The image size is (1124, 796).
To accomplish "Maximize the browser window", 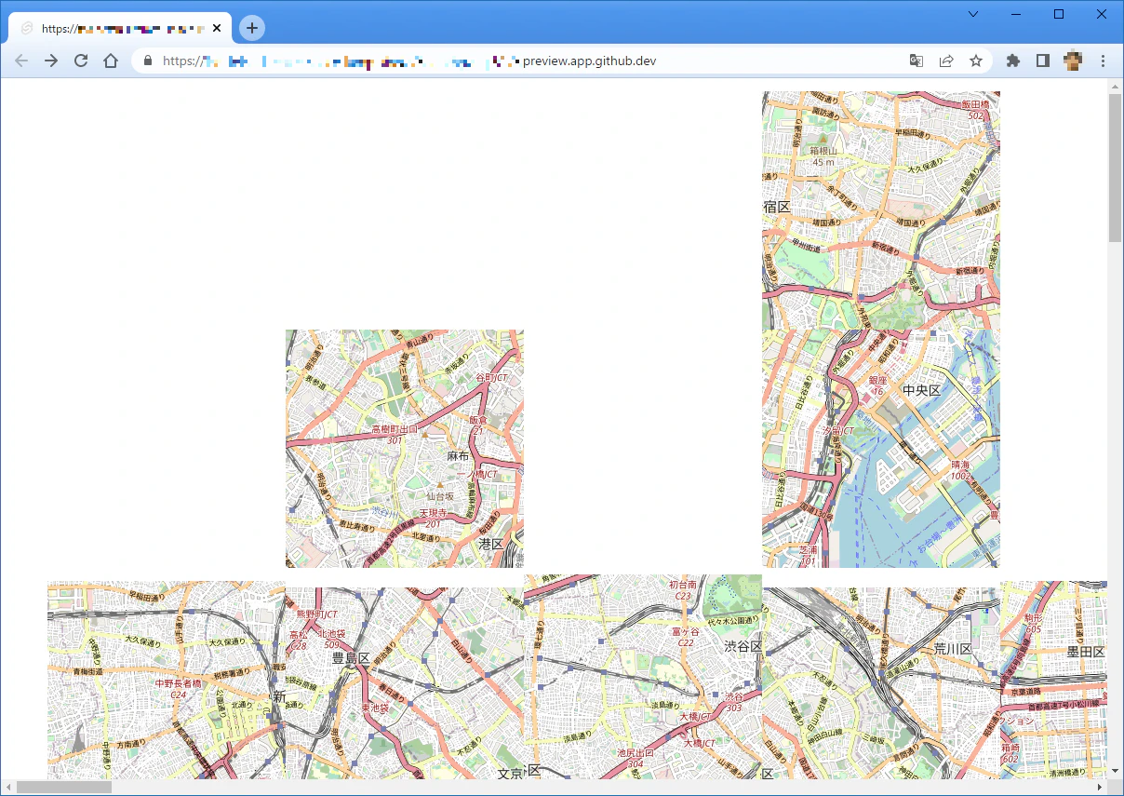I will (1059, 14).
